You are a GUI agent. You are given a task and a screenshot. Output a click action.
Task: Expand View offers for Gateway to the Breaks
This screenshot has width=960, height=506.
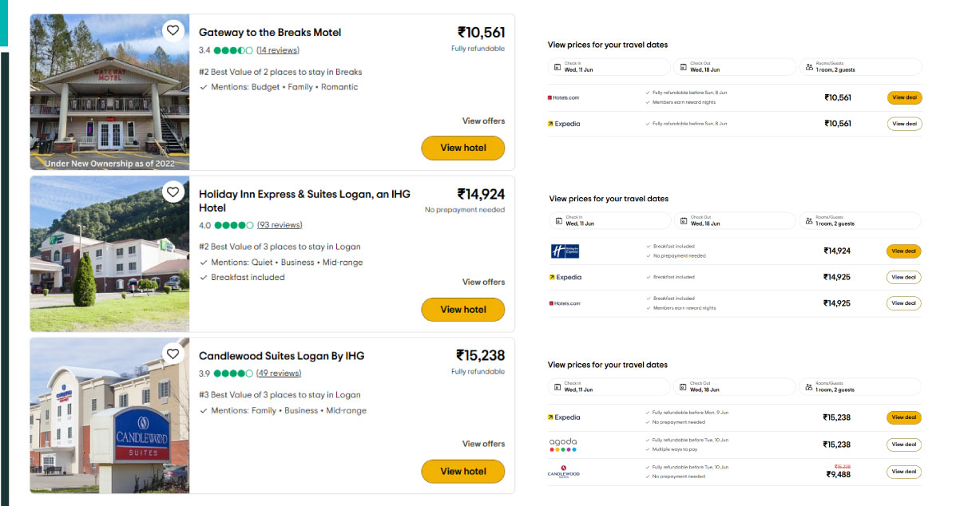pyautogui.click(x=483, y=121)
